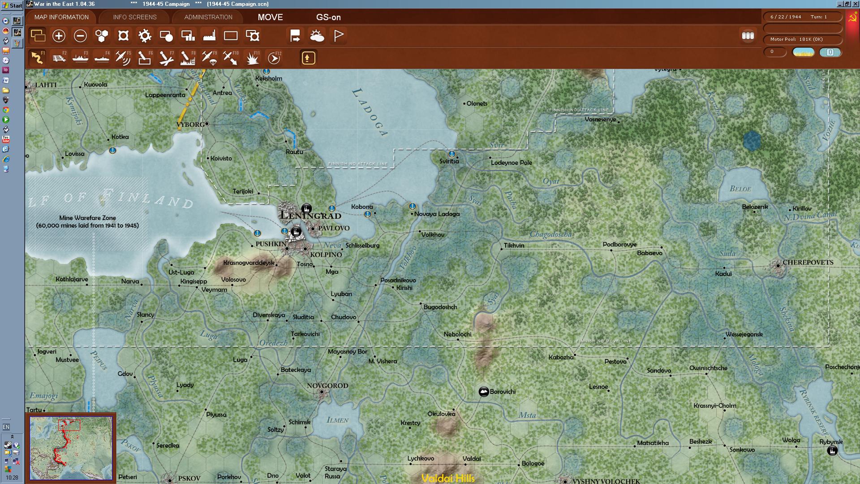The height and width of the screenshot is (484, 860).
Task: Click the Sviritsa anchor port icon
Action: 452,154
